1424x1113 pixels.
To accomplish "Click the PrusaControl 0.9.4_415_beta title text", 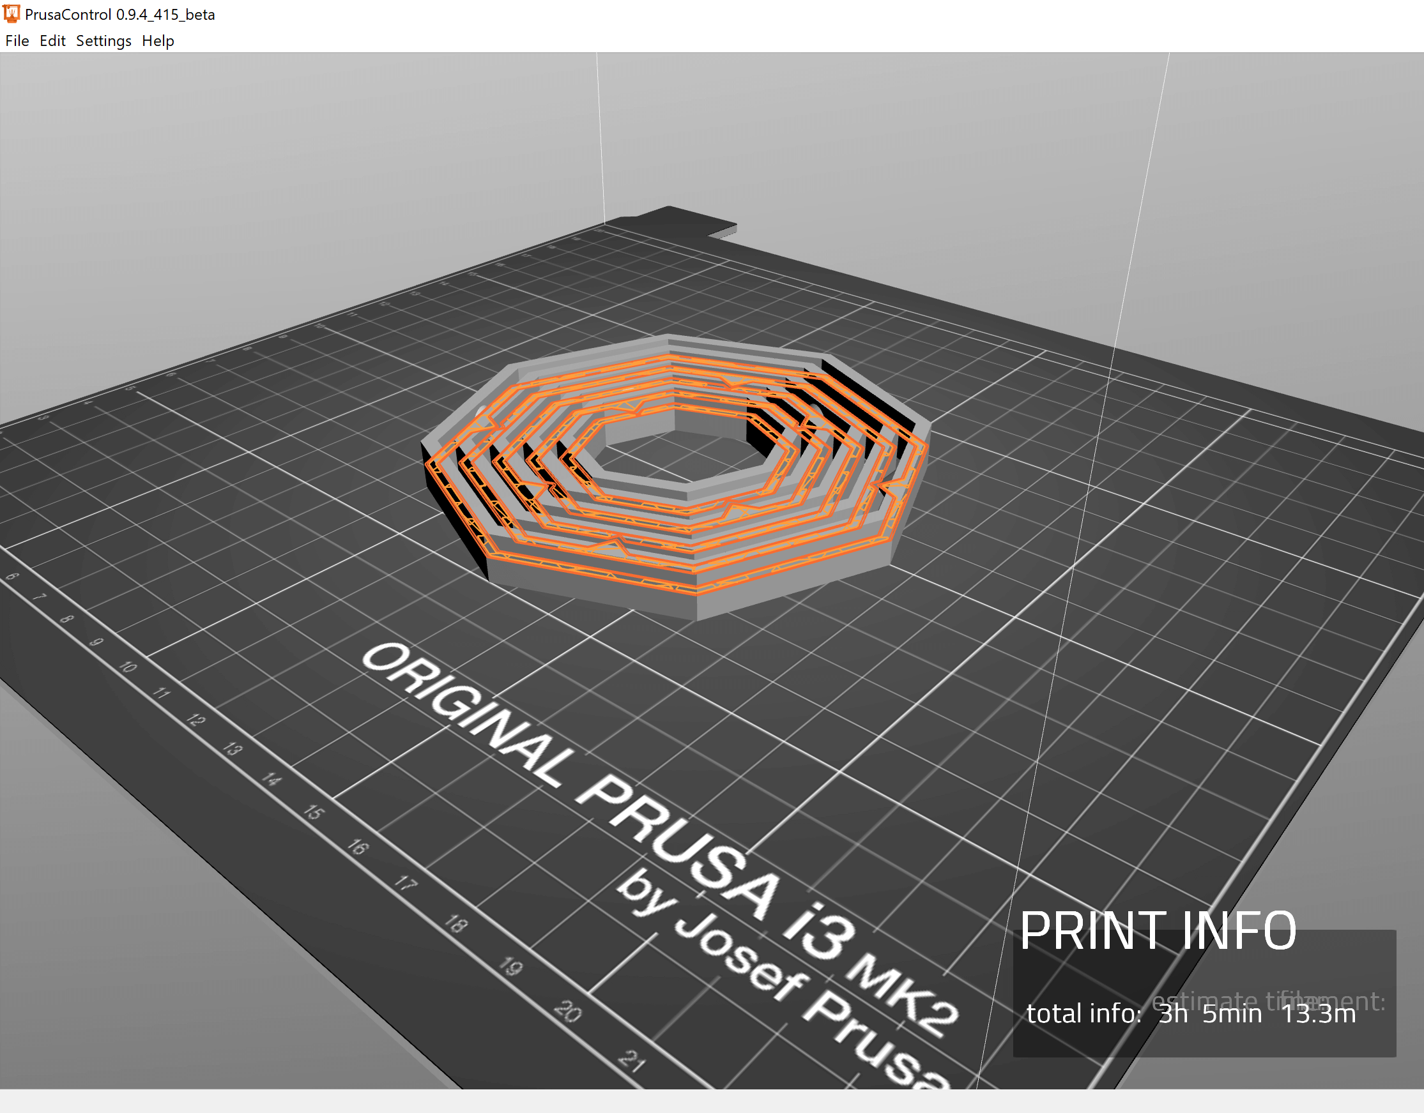I will pos(120,14).
